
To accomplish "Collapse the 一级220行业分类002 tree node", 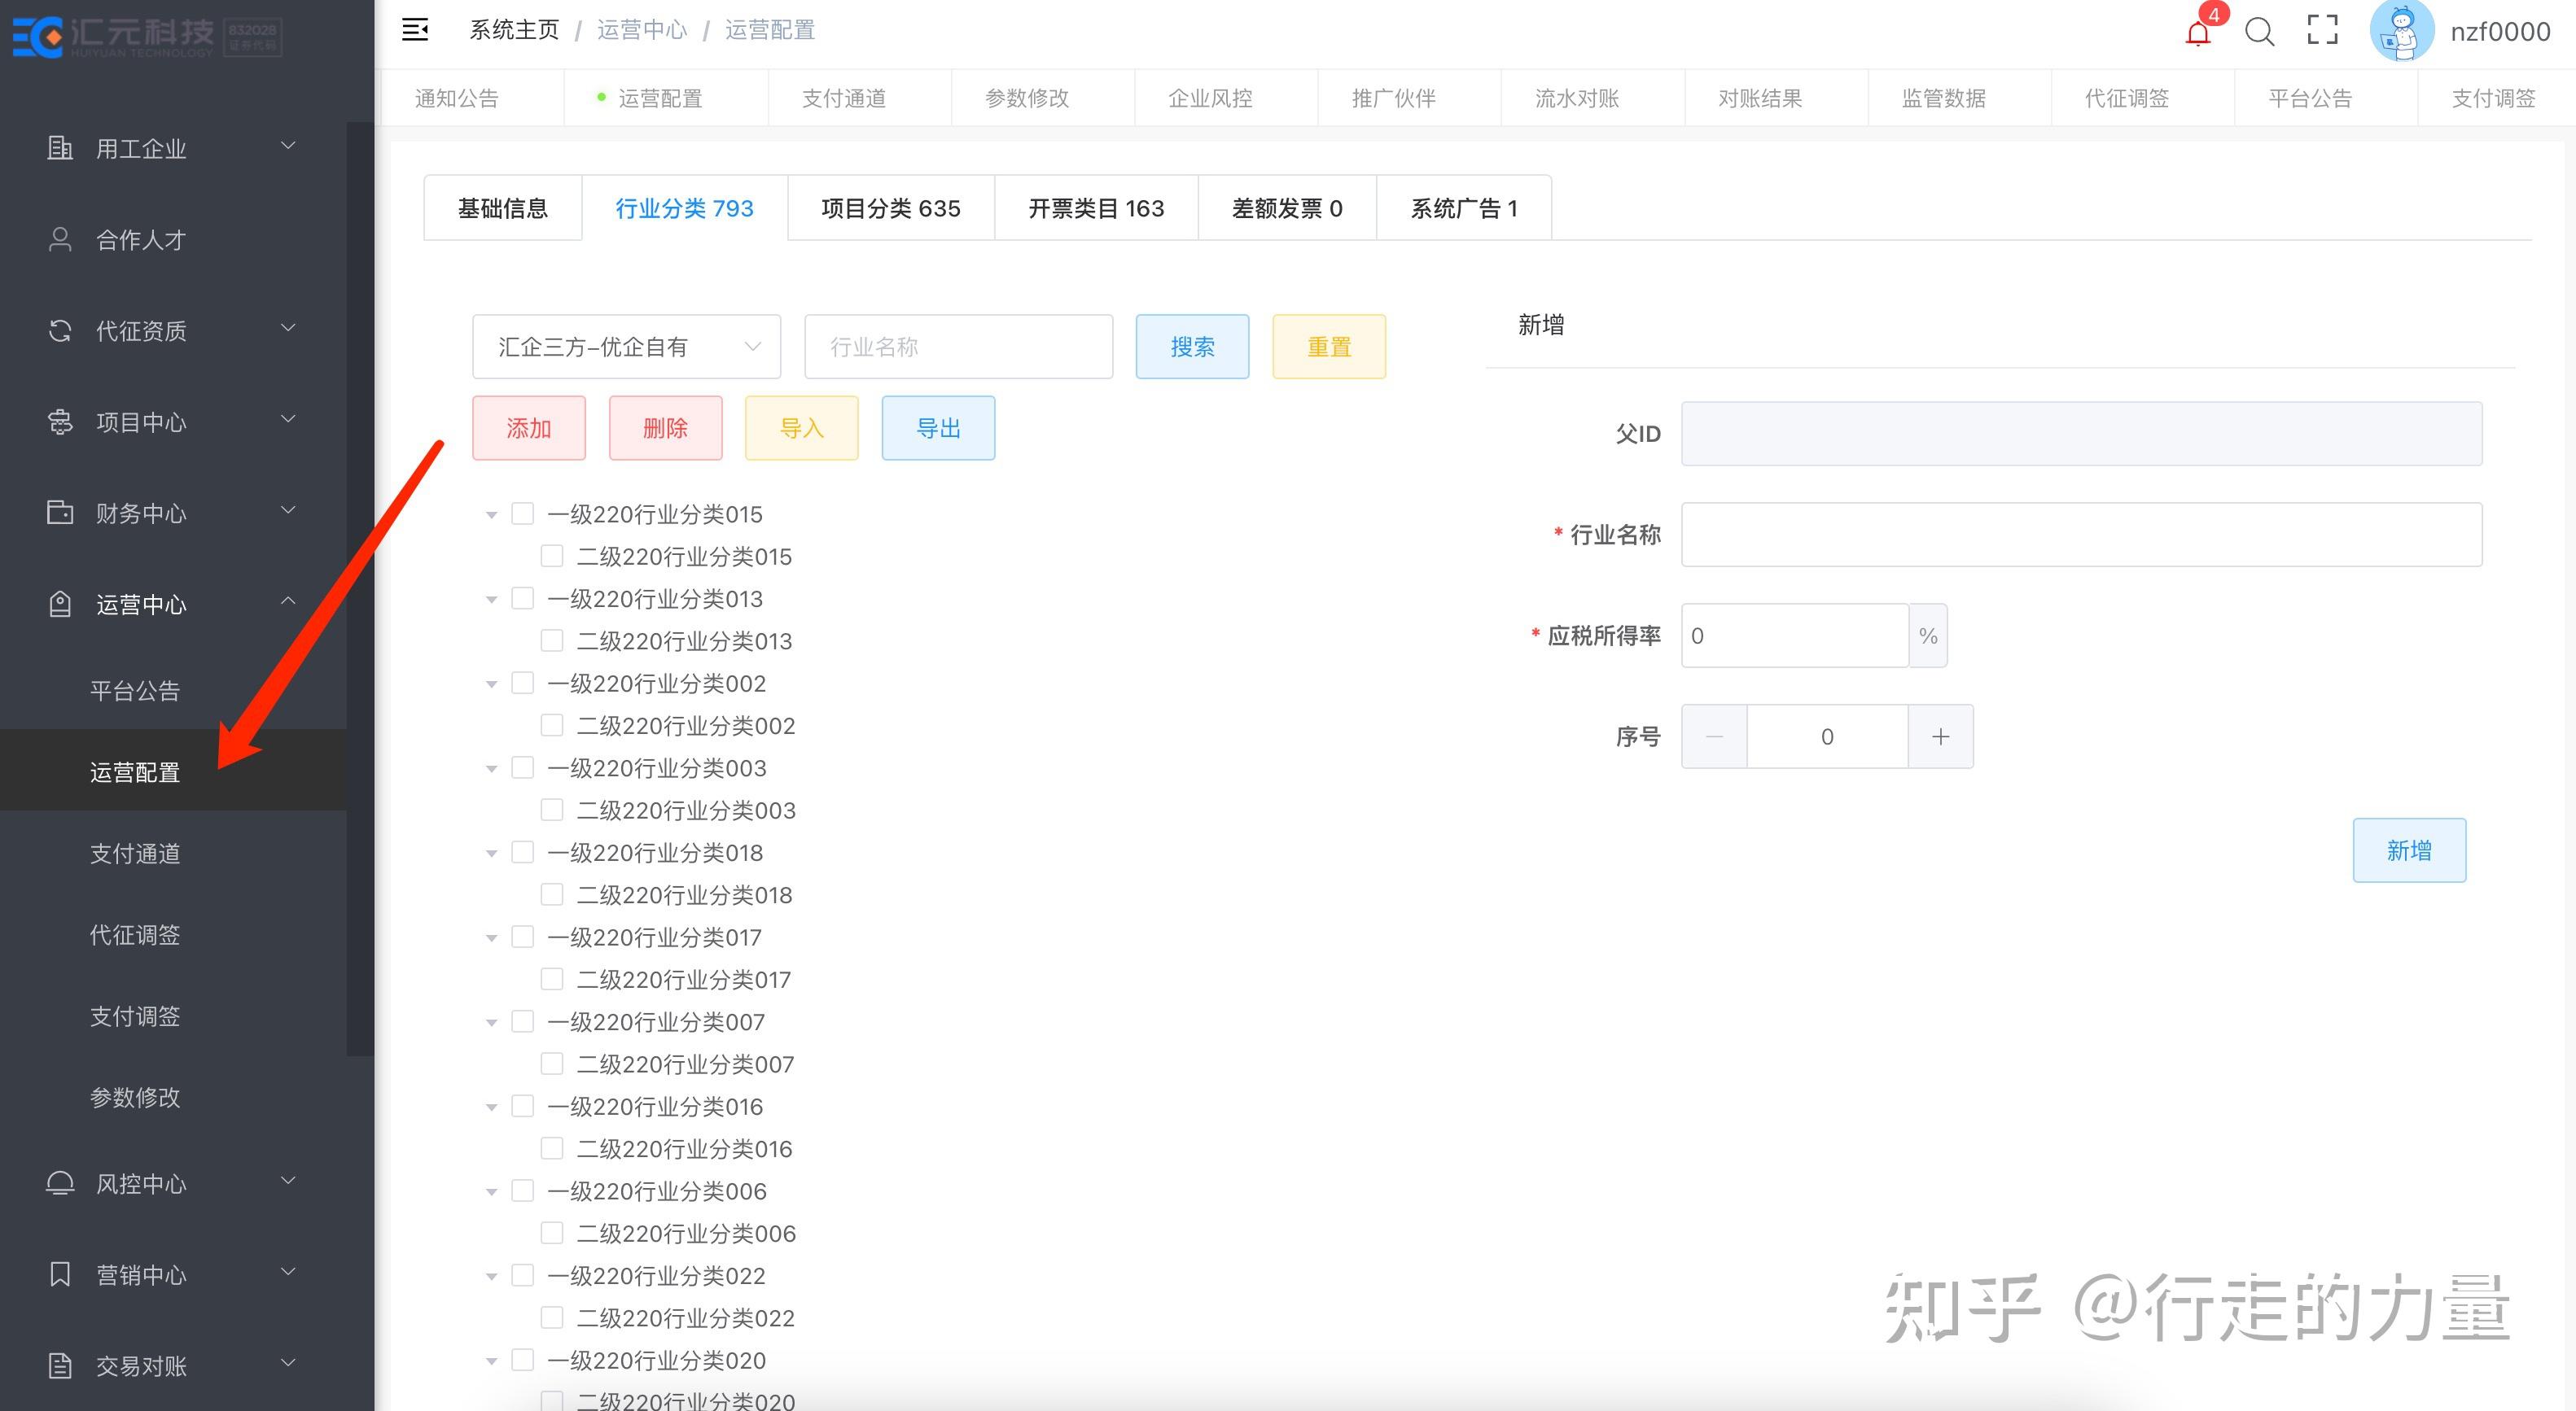I will click(491, 684).
